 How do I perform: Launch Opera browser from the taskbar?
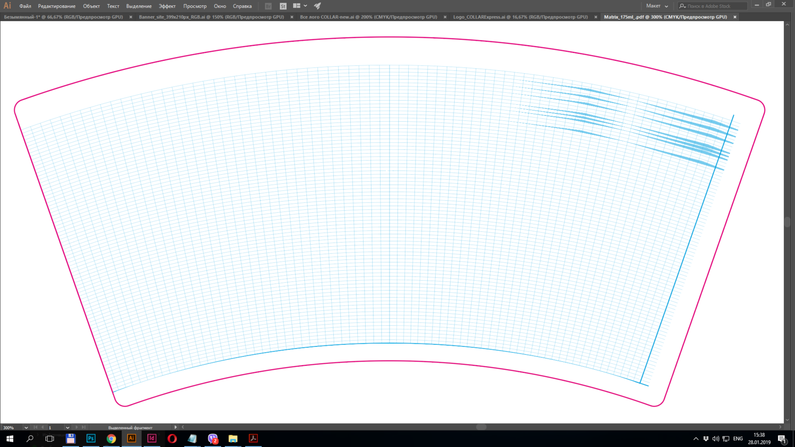172,439
